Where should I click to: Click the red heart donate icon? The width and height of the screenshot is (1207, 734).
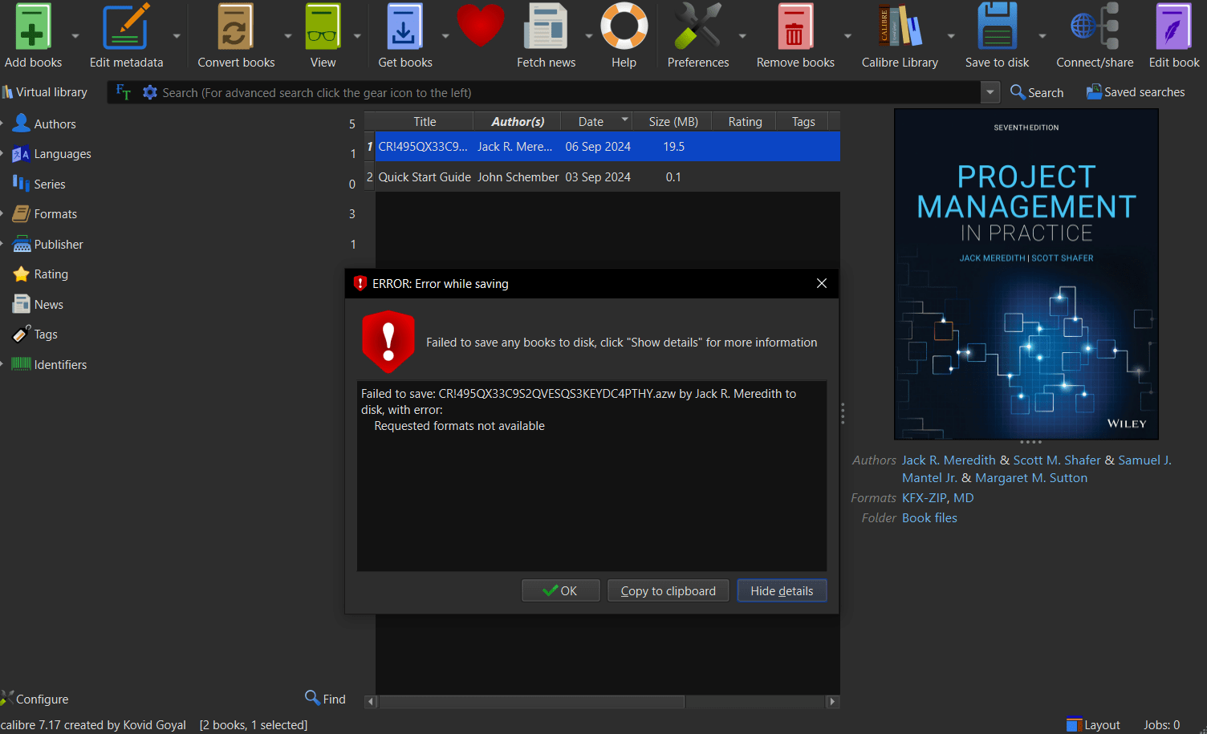click(481, 26)
